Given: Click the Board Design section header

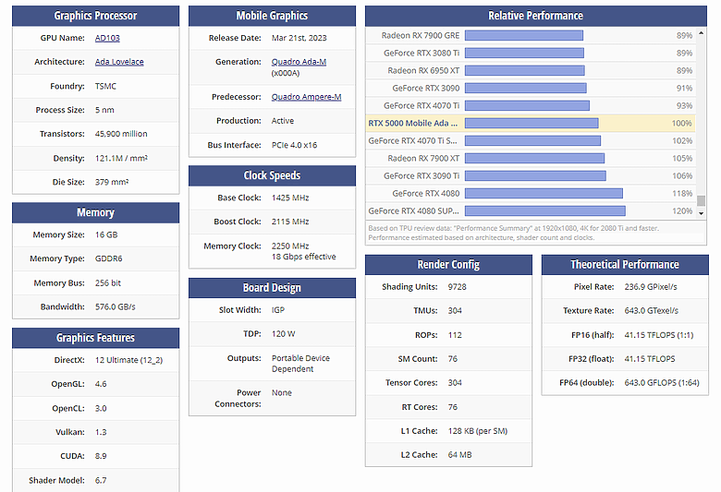Looking at the screenshot, I should click(x=272, y=288).
